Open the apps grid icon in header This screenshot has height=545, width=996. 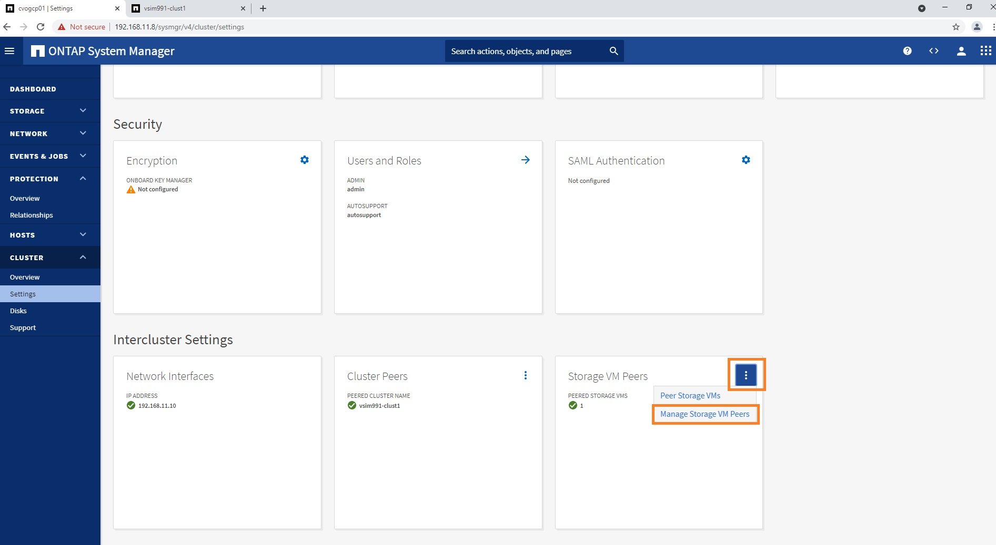(x=985, y=51)
